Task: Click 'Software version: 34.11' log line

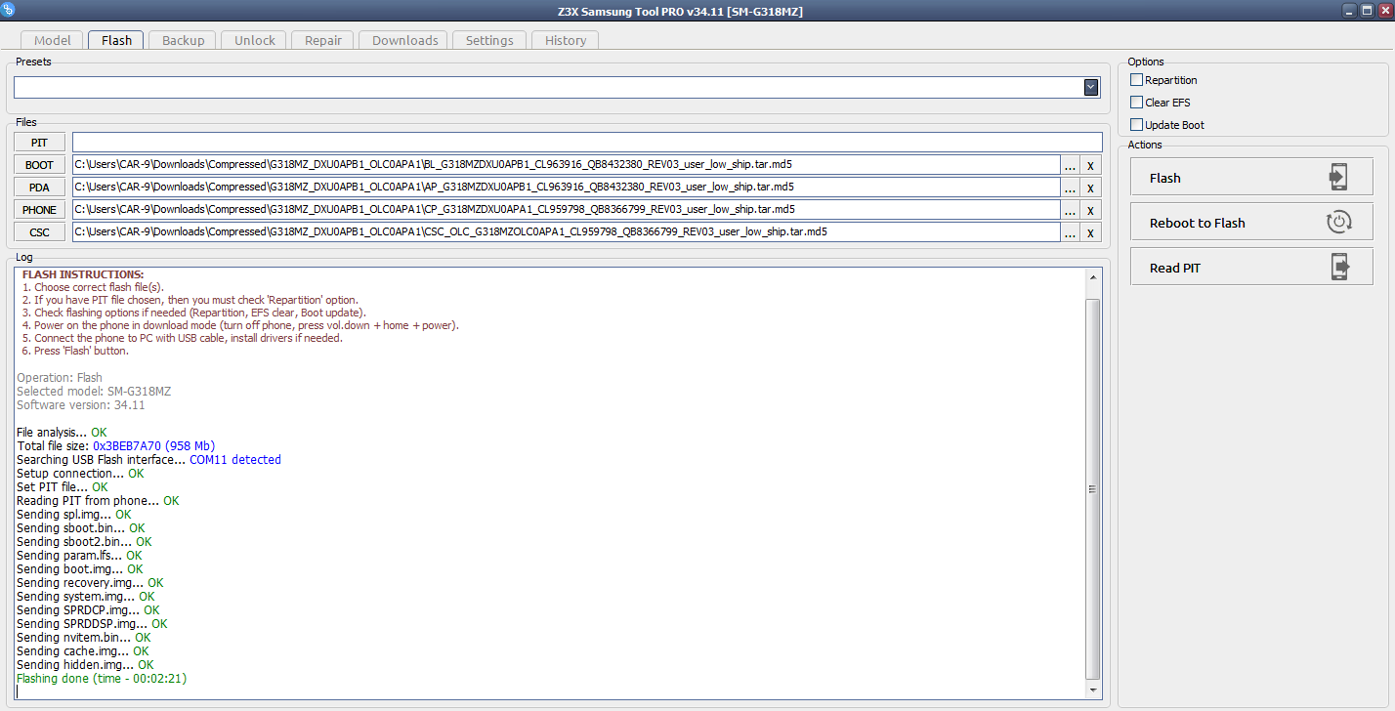Action: 81,404
